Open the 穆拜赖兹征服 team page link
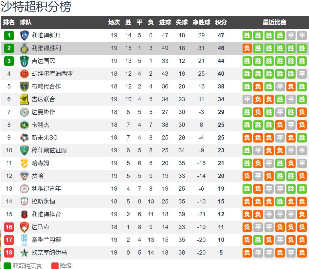The width and height of the screenshot is (309, 269). tap(49, 150)
